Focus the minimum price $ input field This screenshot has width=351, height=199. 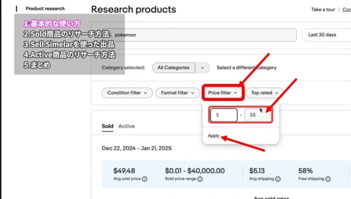pos(224,115)
